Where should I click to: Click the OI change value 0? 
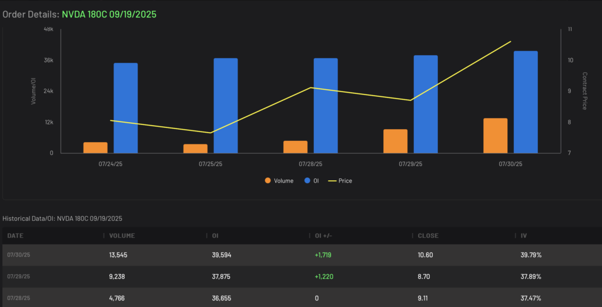pos(316,298)
